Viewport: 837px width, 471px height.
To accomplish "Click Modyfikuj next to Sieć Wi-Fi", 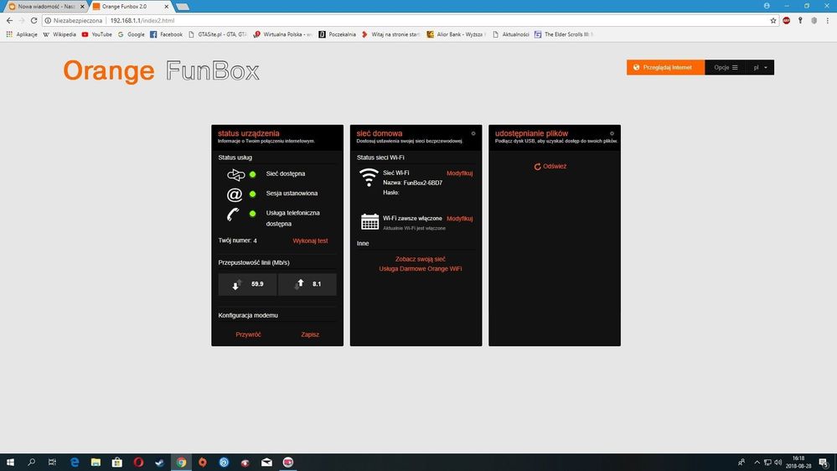I will click(x=460, y=173).
